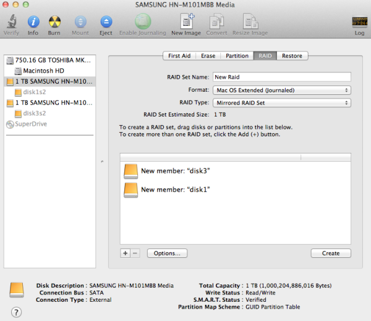Click the S.M.A.R.T. Status 'Verified' text
The width and height of the screenshot is (371, 321).
click(x=256, y=300)
